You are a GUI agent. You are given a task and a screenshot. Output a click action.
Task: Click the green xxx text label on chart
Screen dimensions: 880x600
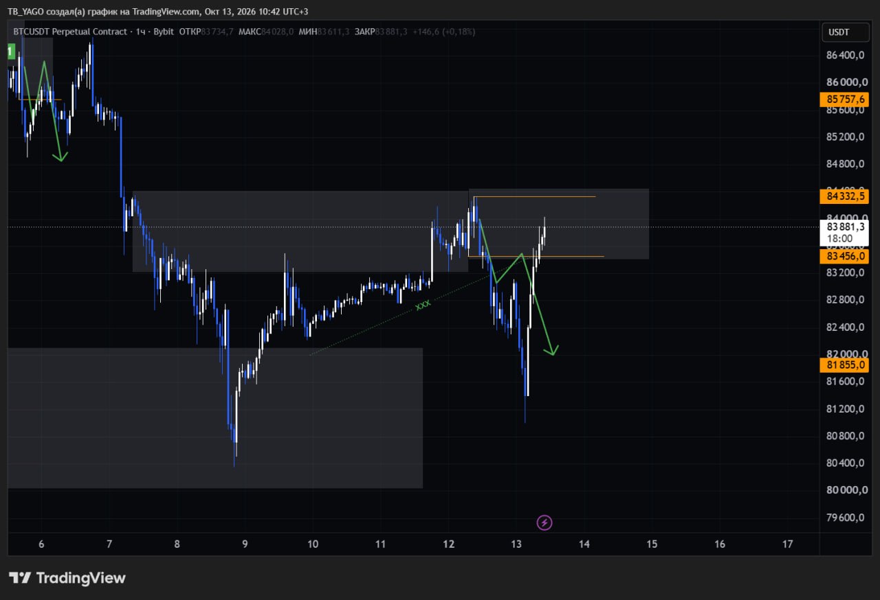point(423,304)
